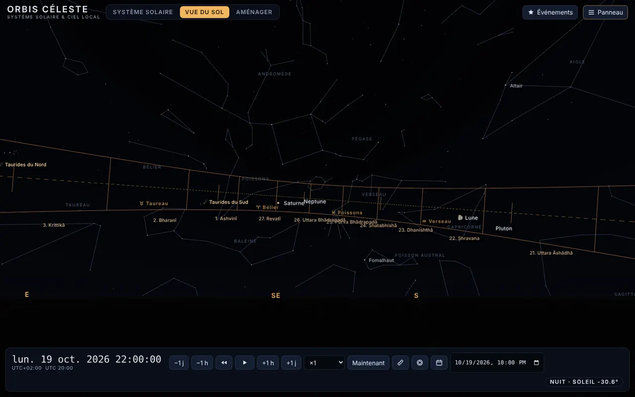This screenshot has width=635, height=397.
Task: Click the Maintenant button
Action: coord(369,363)
